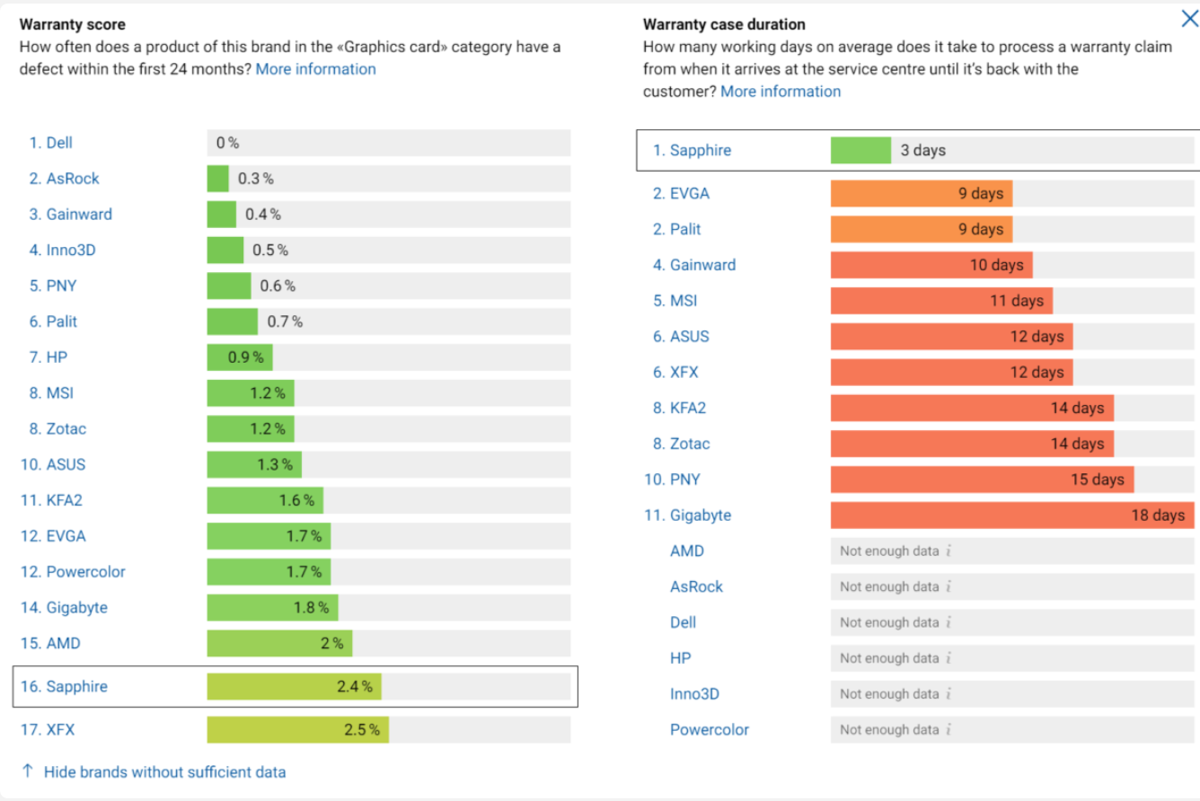Click the info icon in the HP Not enough data row

[x=949, y=658]
